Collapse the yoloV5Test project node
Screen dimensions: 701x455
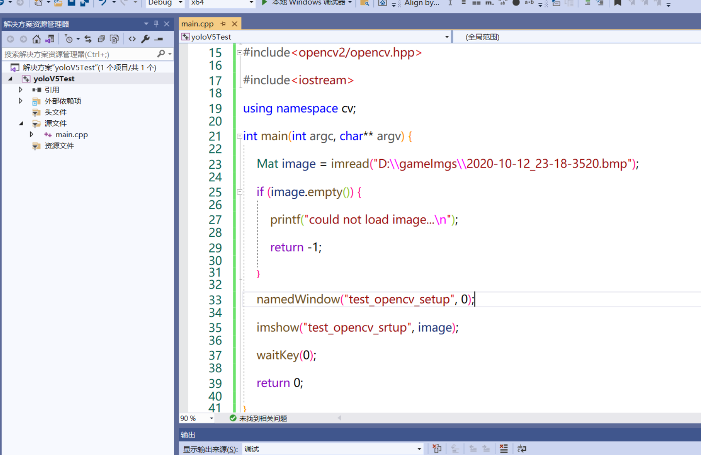coord(10,79)
